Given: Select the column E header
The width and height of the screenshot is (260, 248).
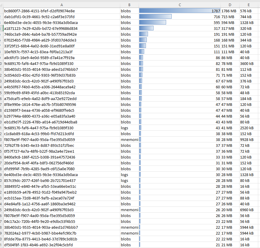Looking at the screenshot, I should 249,5.
